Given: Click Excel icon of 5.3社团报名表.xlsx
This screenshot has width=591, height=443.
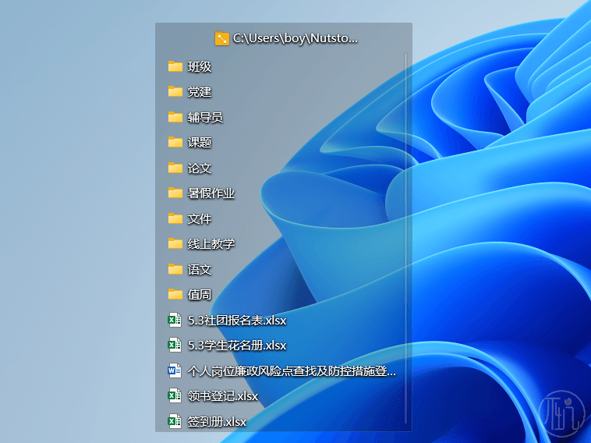Looking at the screenshot, I should pyautogui.click(x=175, y=320).
